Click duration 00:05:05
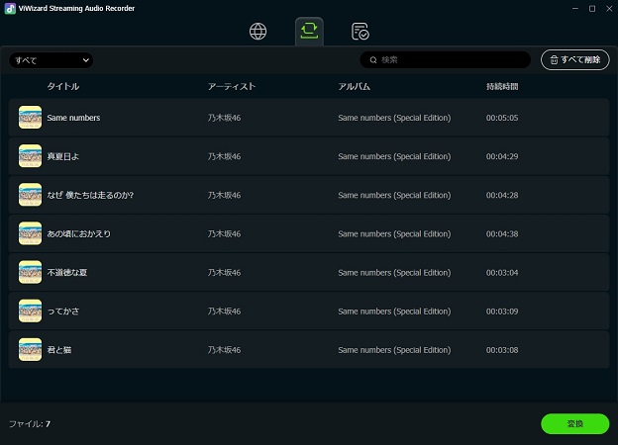This screenshot has height=445, width=618. tap(502, 118)
